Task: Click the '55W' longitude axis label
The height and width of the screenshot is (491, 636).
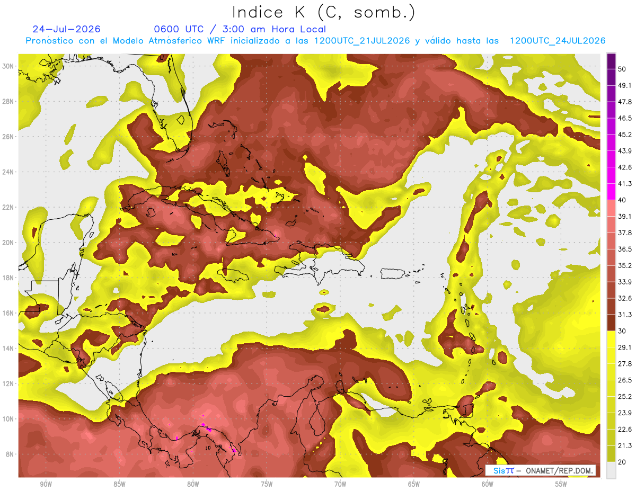Action: pyautogui.click(x=561, y=484)
